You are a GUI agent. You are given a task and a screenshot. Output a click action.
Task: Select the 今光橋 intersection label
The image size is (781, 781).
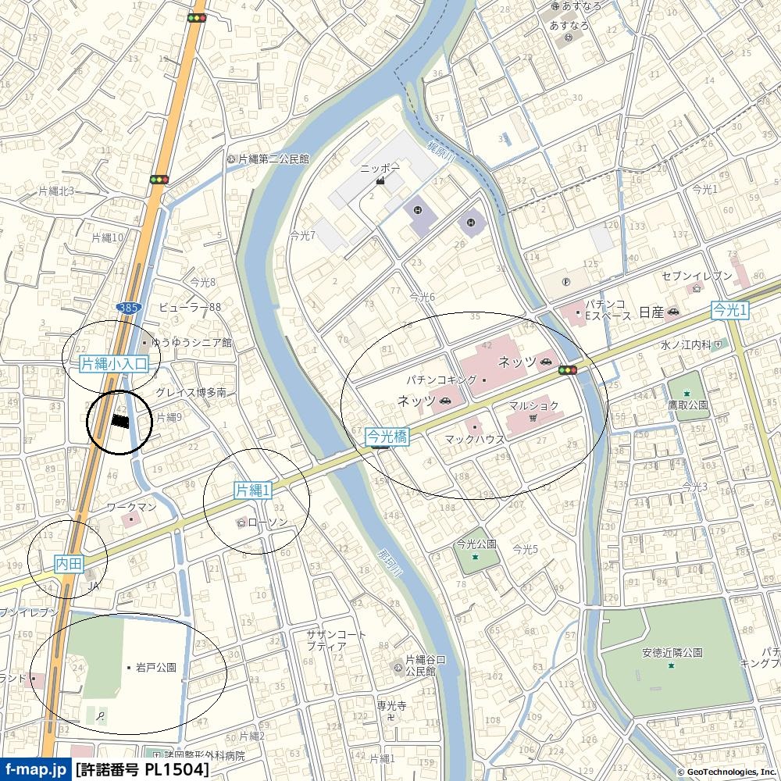(387, 437)
